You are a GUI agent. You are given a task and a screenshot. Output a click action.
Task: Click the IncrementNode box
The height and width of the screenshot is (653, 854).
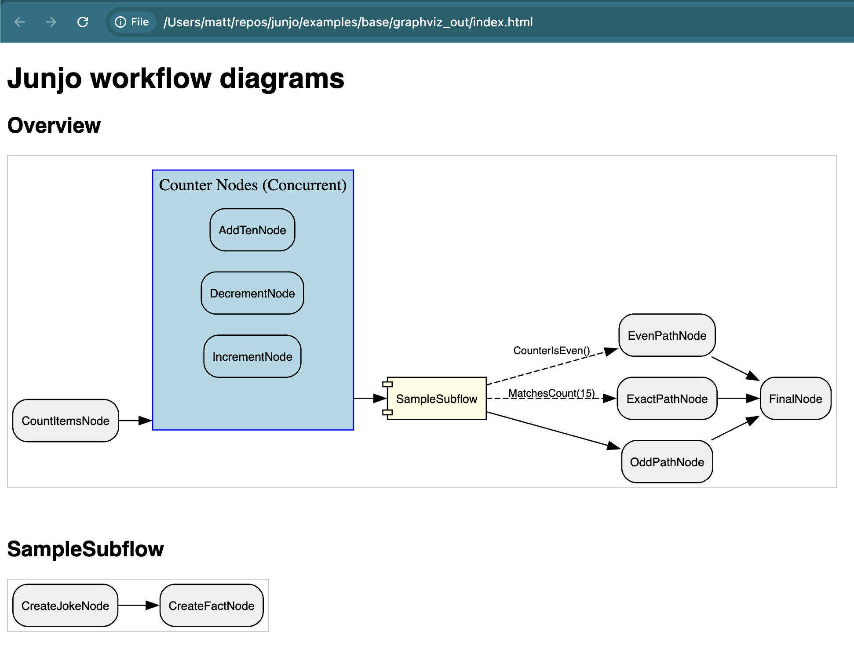pos(252,356)
